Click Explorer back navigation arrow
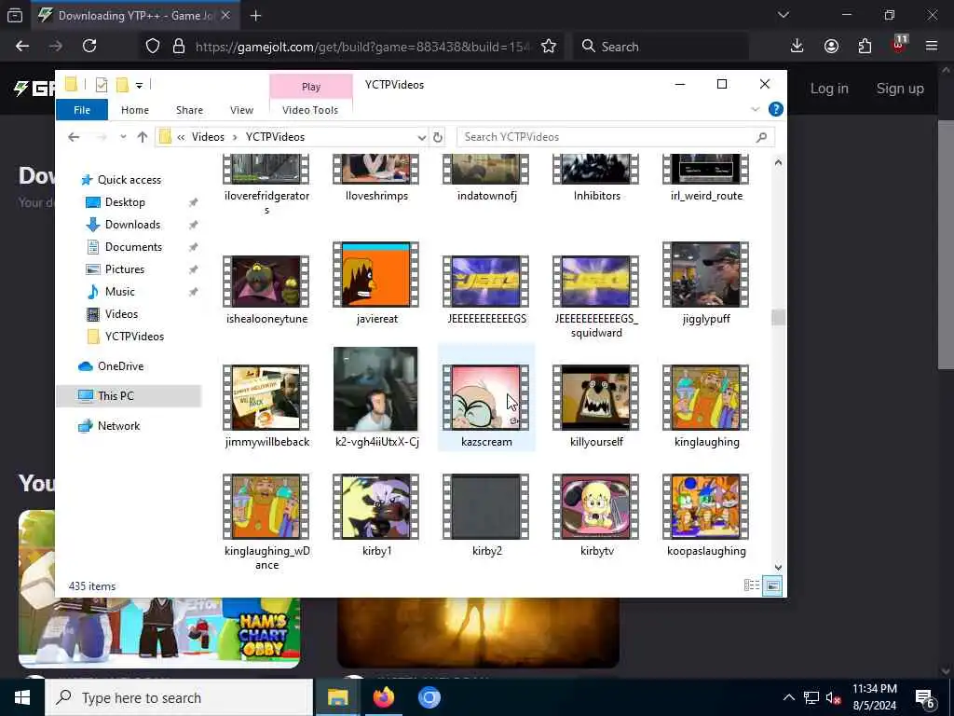The width and height of the screenshot is (954, 716). tap(75, 137)
